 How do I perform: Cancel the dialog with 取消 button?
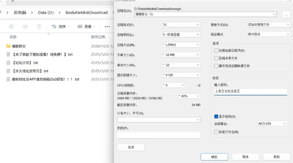(x=245, y=157)
